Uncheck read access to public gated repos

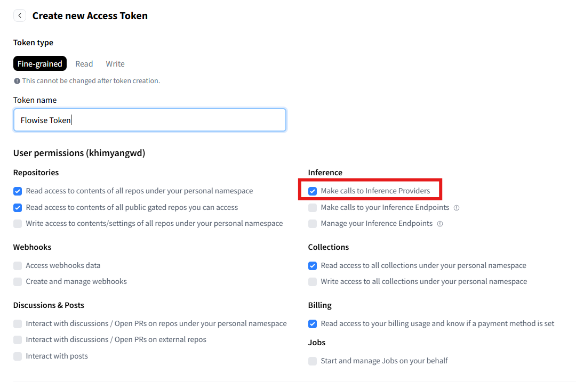[18, 207]
